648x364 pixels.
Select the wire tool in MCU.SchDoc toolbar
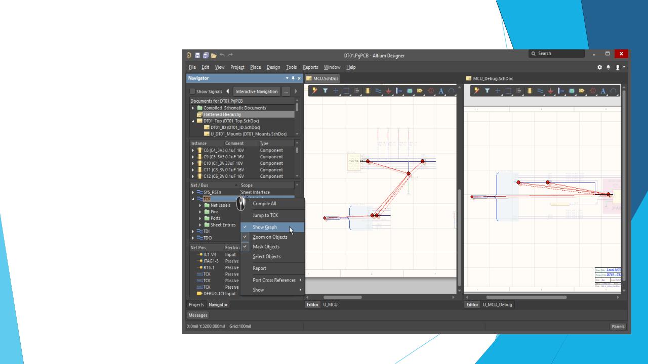(378, 91)
